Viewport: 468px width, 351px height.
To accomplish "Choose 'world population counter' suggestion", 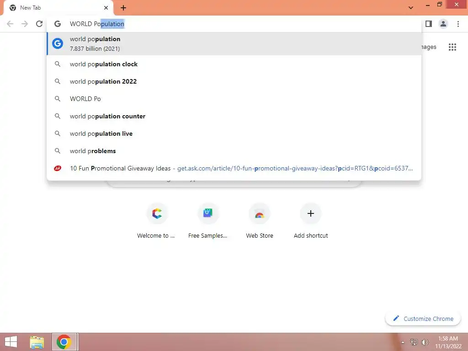I will point(234,116).
